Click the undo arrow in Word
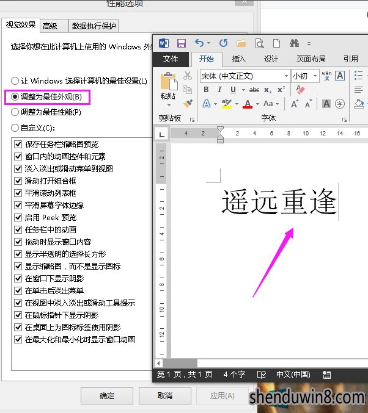368x413 pixels. pos(199,43)
